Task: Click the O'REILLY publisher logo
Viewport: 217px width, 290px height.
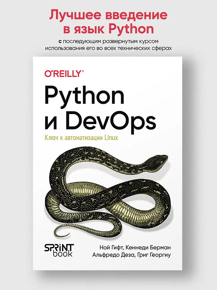Action: pyautogui.click(x=64, y=74)
